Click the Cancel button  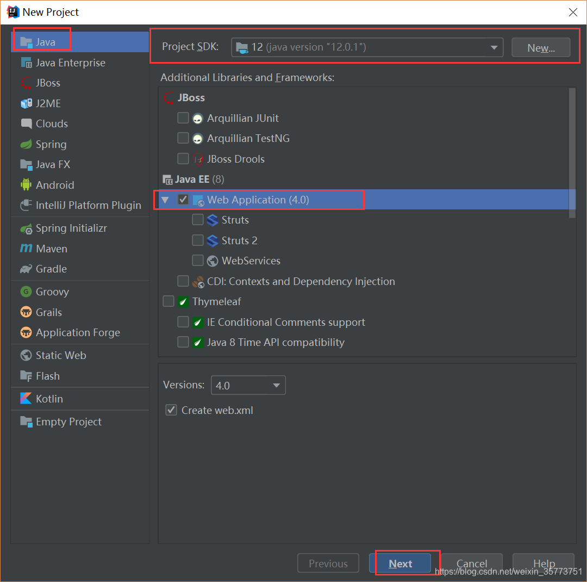tap(472, 564)
